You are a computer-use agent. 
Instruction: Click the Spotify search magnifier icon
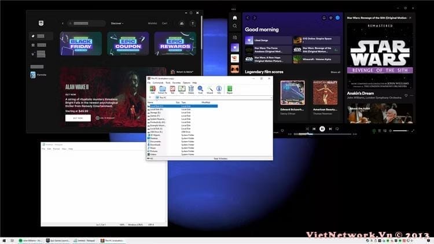coord(234,26)
